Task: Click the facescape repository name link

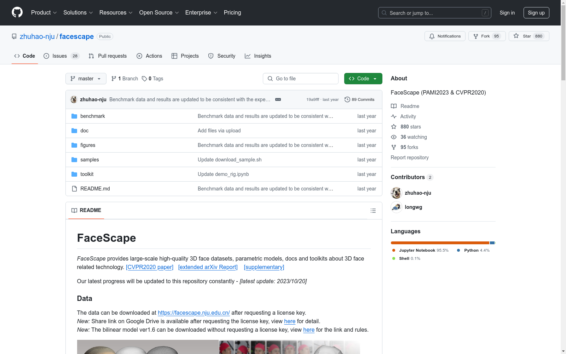Action: coord(77,36)
